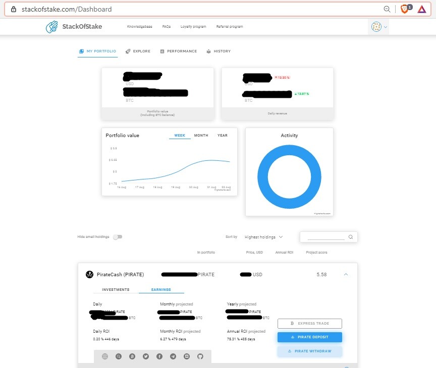Viewport: 436px width, 368px height.
Task: Select the Month range on Portfolio value chart
Action: coord(201,135)
